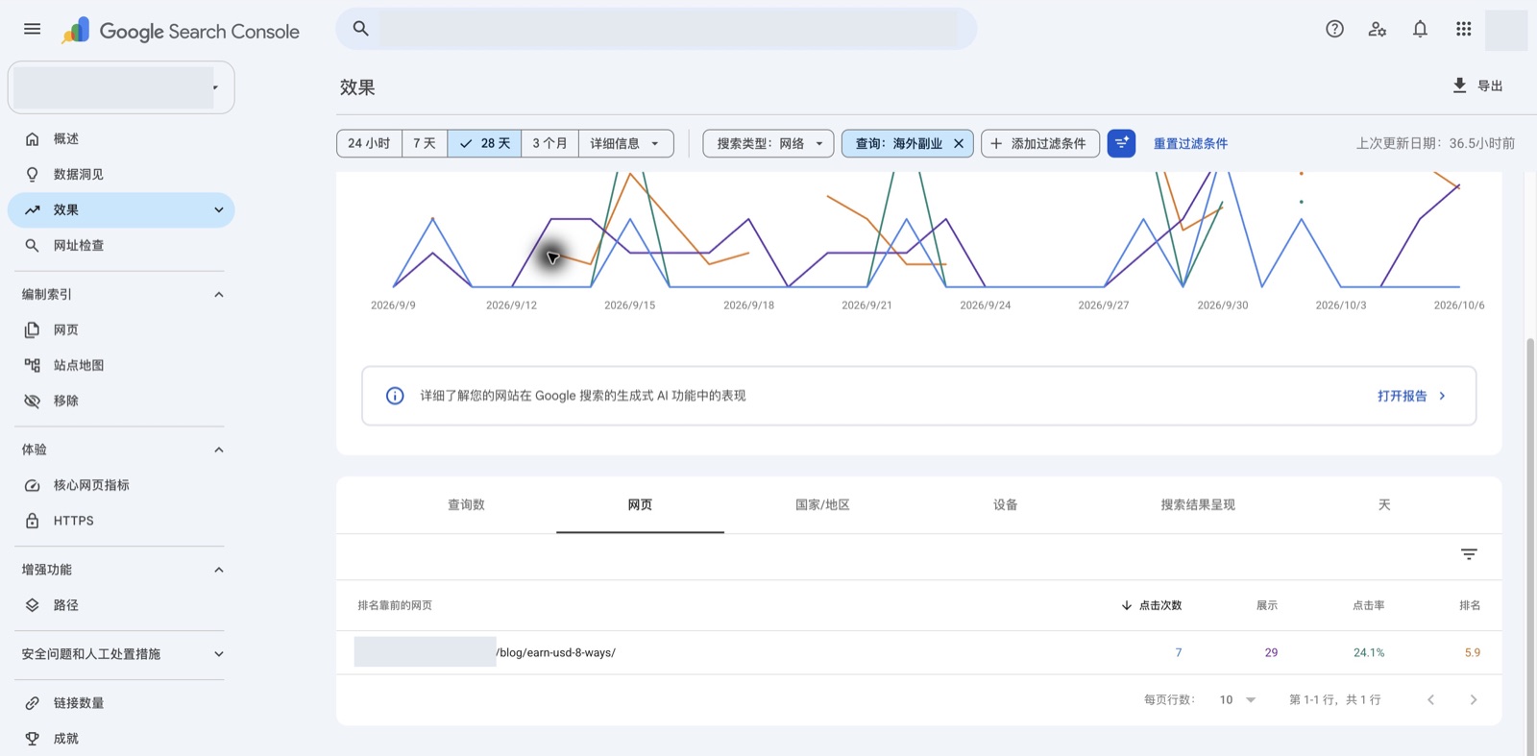Open 核心网页指标 in the sidebar

pos(120,485)
